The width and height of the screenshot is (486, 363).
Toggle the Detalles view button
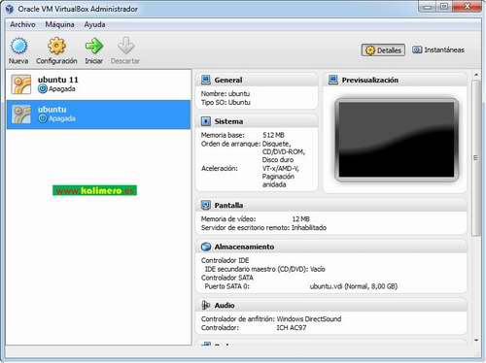click(x=383, y=50)
